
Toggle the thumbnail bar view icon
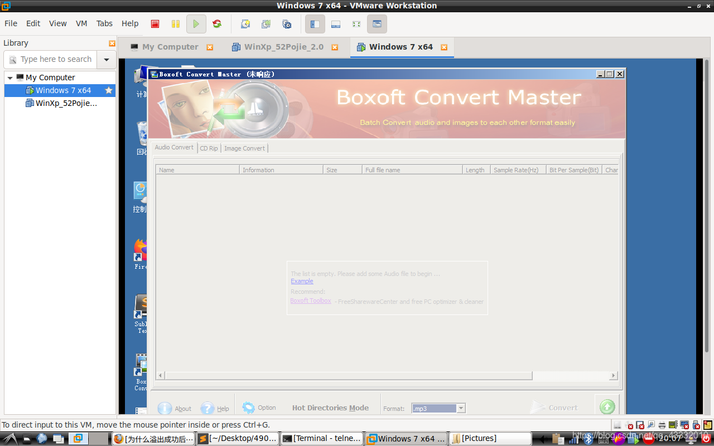(x=336, y=24)
